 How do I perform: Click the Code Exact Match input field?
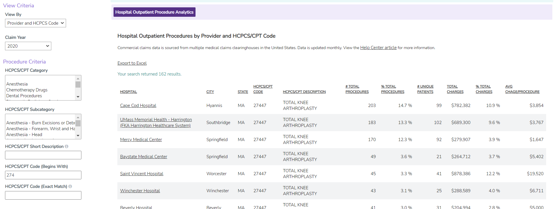pyautogui.click(x=43, y=195)
